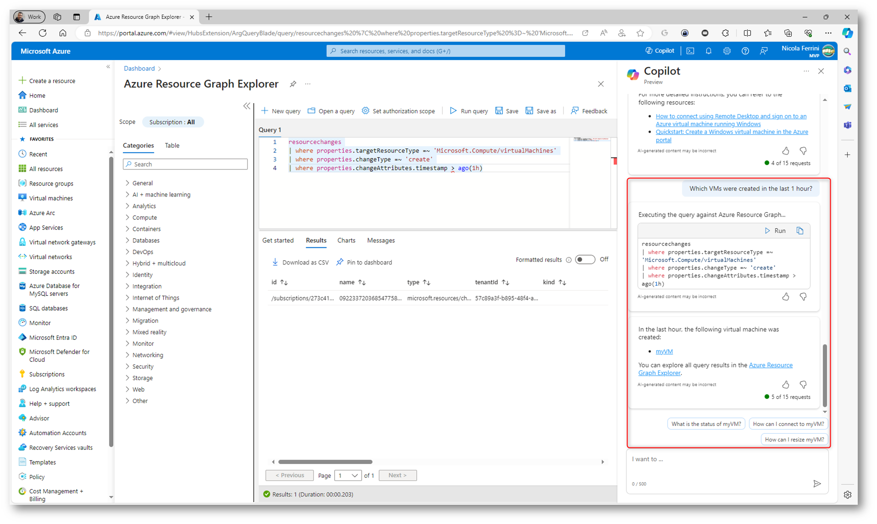The image size is (877, 524).
Task: Open the page number dropdown
Action: tap(347, 475)
